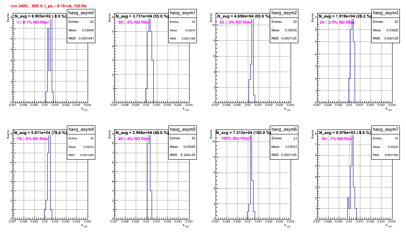Image resolution: width=406 pixels, height=233 pixels.
Task: Select the havg_asym2 stats box title
Action: tap(284, 13)
